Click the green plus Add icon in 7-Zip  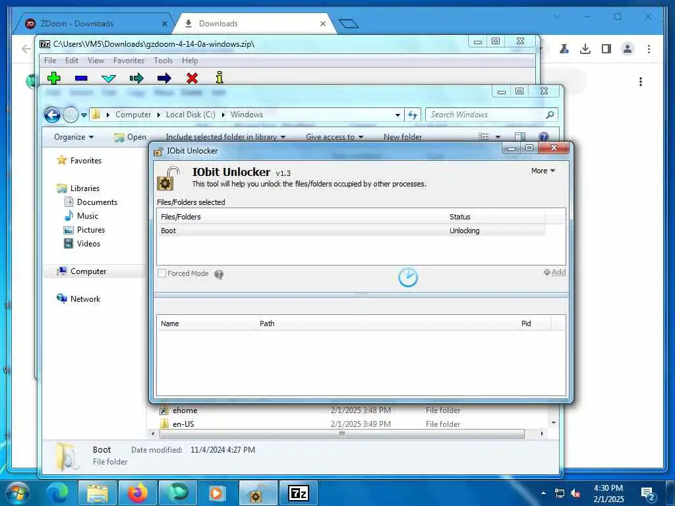(x=54, y=78)
